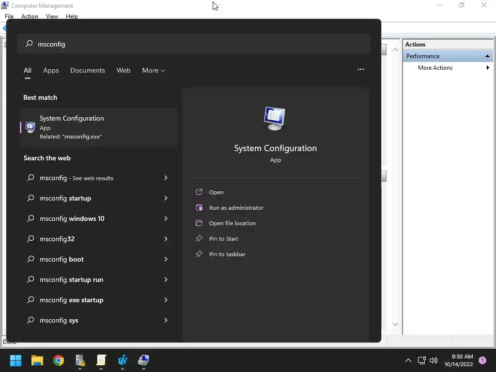Select the 'msconfig exe startup' web suggestion
The image size is (496, 372).
click(x=98, y=300)
